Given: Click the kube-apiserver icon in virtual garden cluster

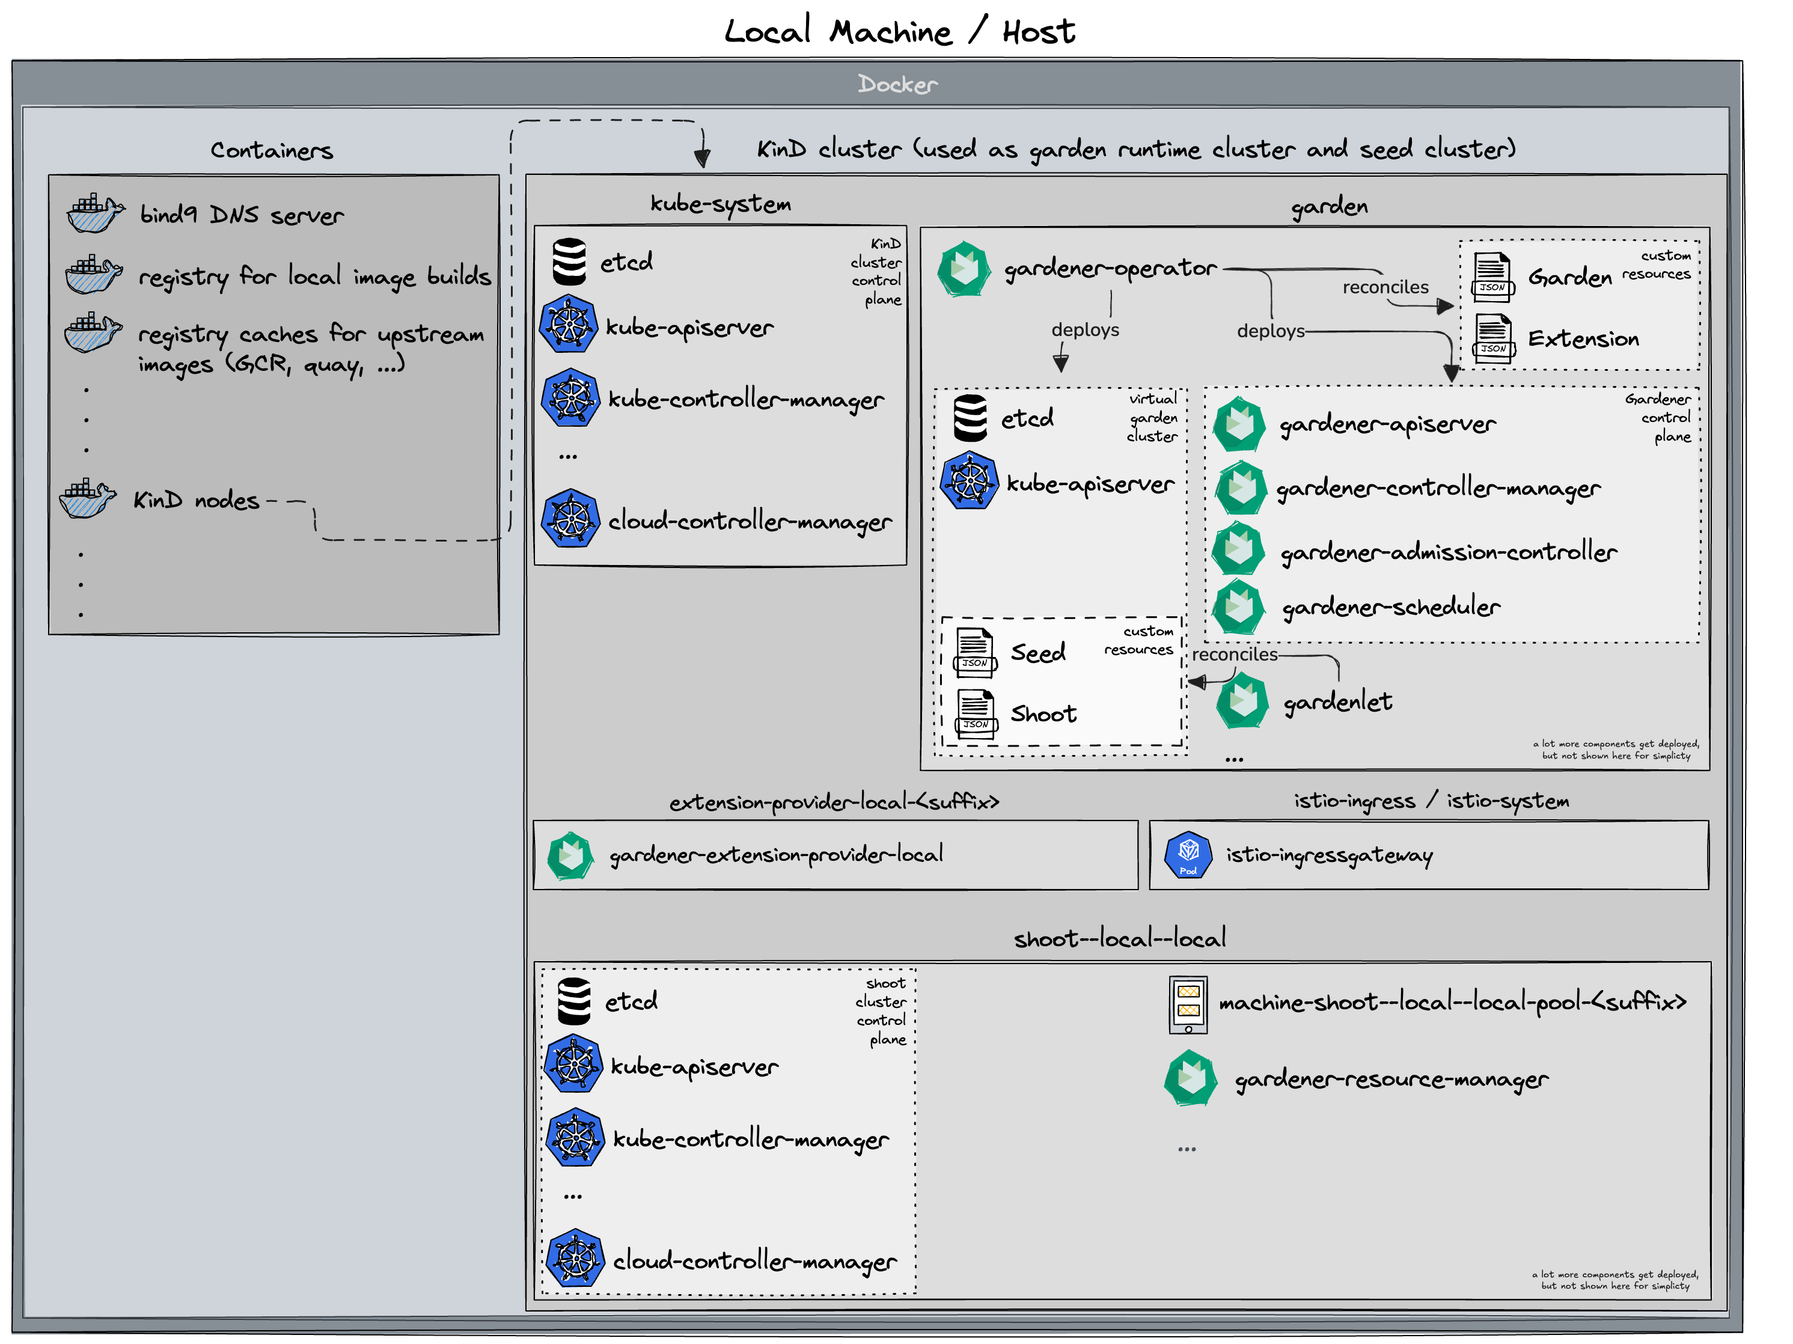Looking at the screenshot, I should coord(970,480).
